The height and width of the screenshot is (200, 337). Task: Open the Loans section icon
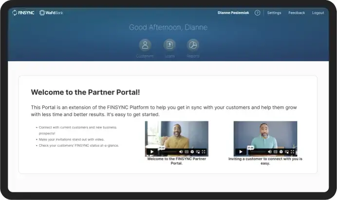point(169,45)
